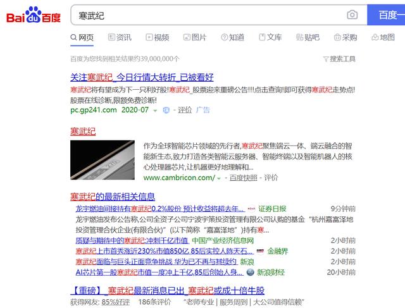The height and width of the screenshot is (308, 405).
Task: Click 评价 next to pc.gp241.com result
Action: 185,110
